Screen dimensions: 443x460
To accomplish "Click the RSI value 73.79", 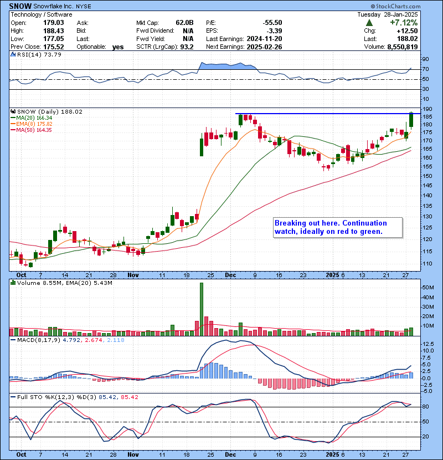I will tap(53, 54).
